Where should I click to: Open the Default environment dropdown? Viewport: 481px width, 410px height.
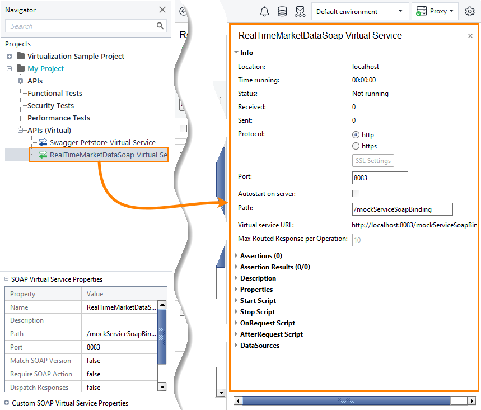click(x=400, y=11)
